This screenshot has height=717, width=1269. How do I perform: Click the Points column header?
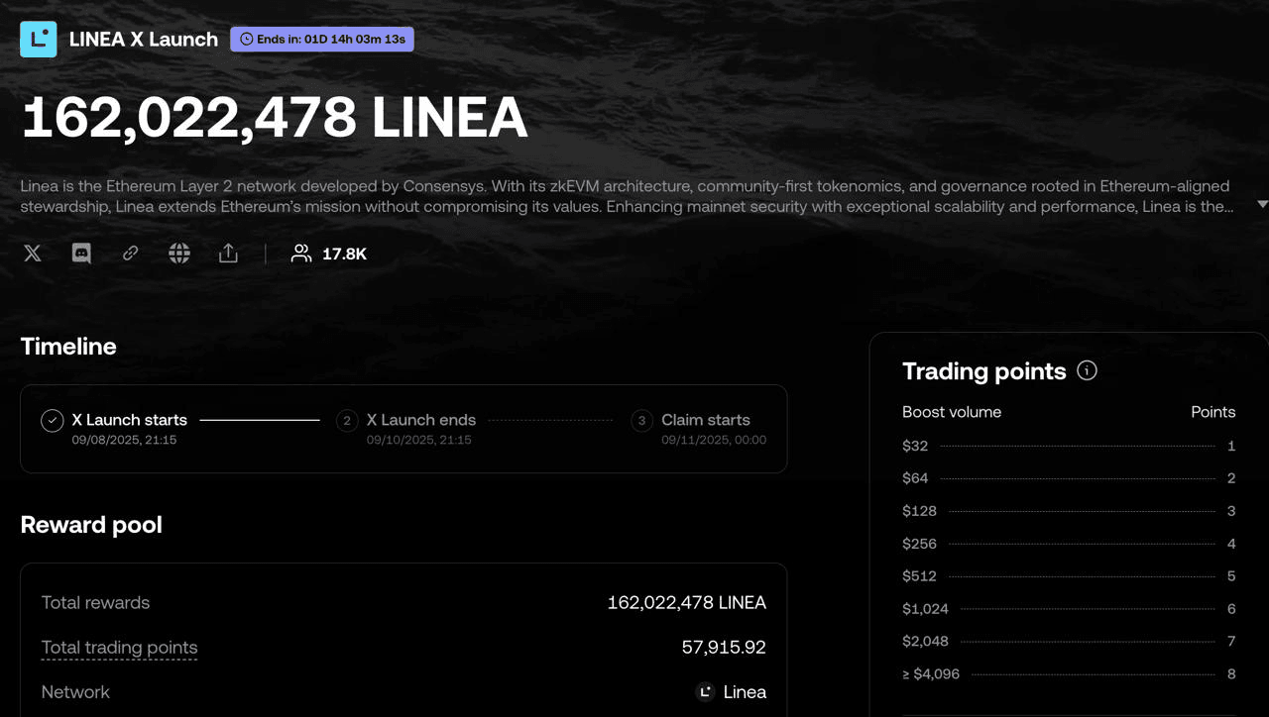(1212, 412)
